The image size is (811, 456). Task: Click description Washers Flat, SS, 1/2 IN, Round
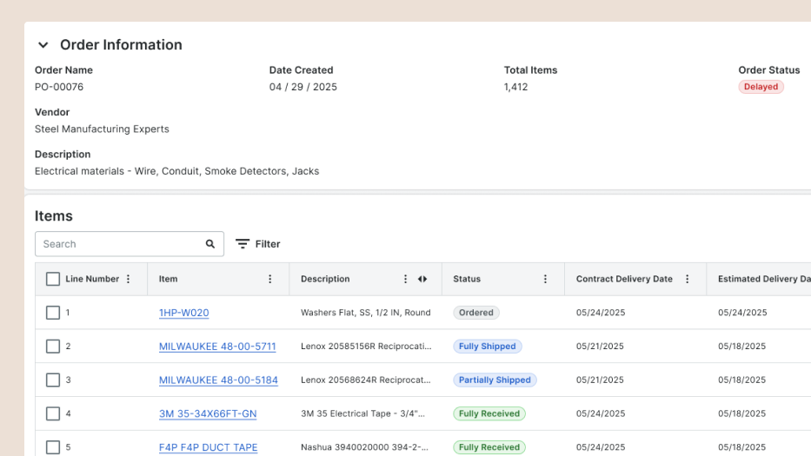pyautogui.click(x=366, y=313)
